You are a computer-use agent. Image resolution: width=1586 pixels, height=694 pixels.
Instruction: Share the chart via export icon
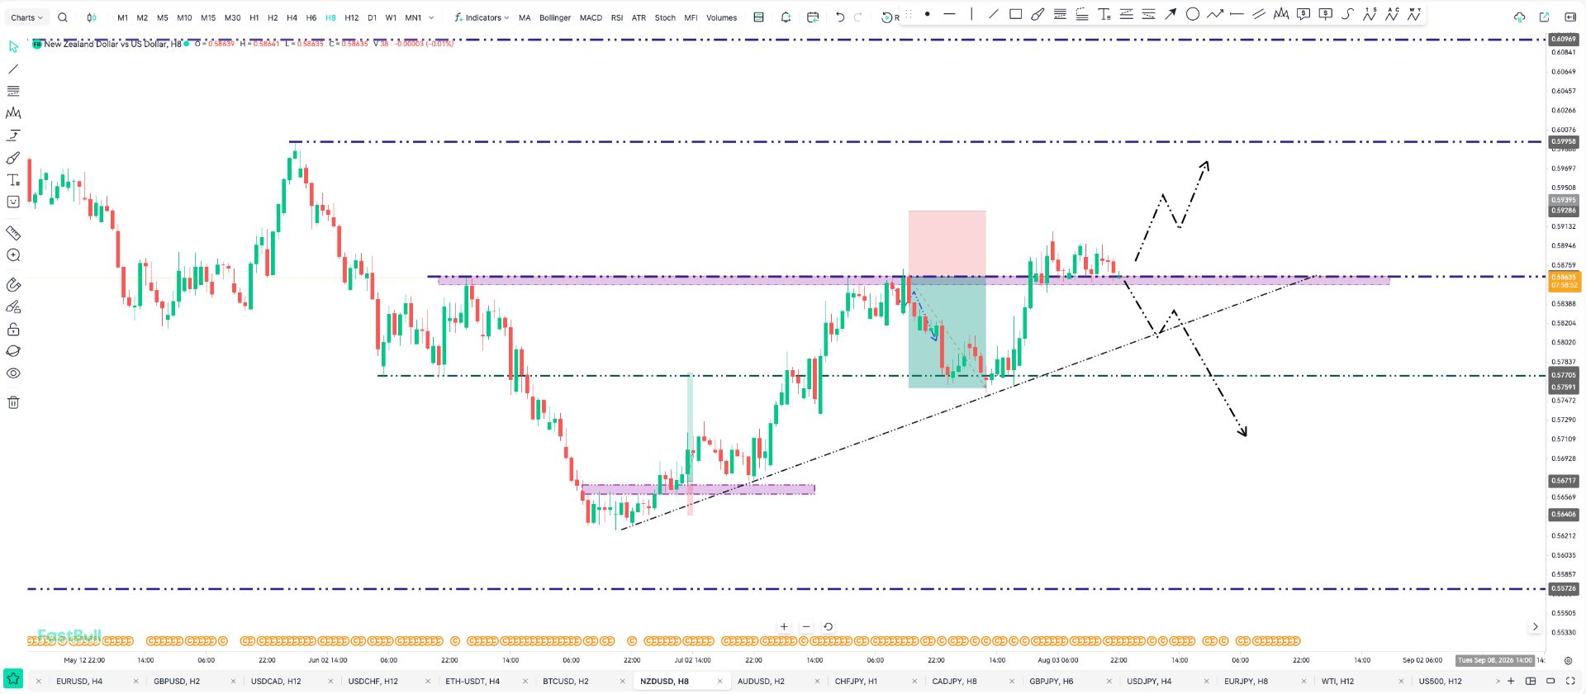tap(1545, 17)
